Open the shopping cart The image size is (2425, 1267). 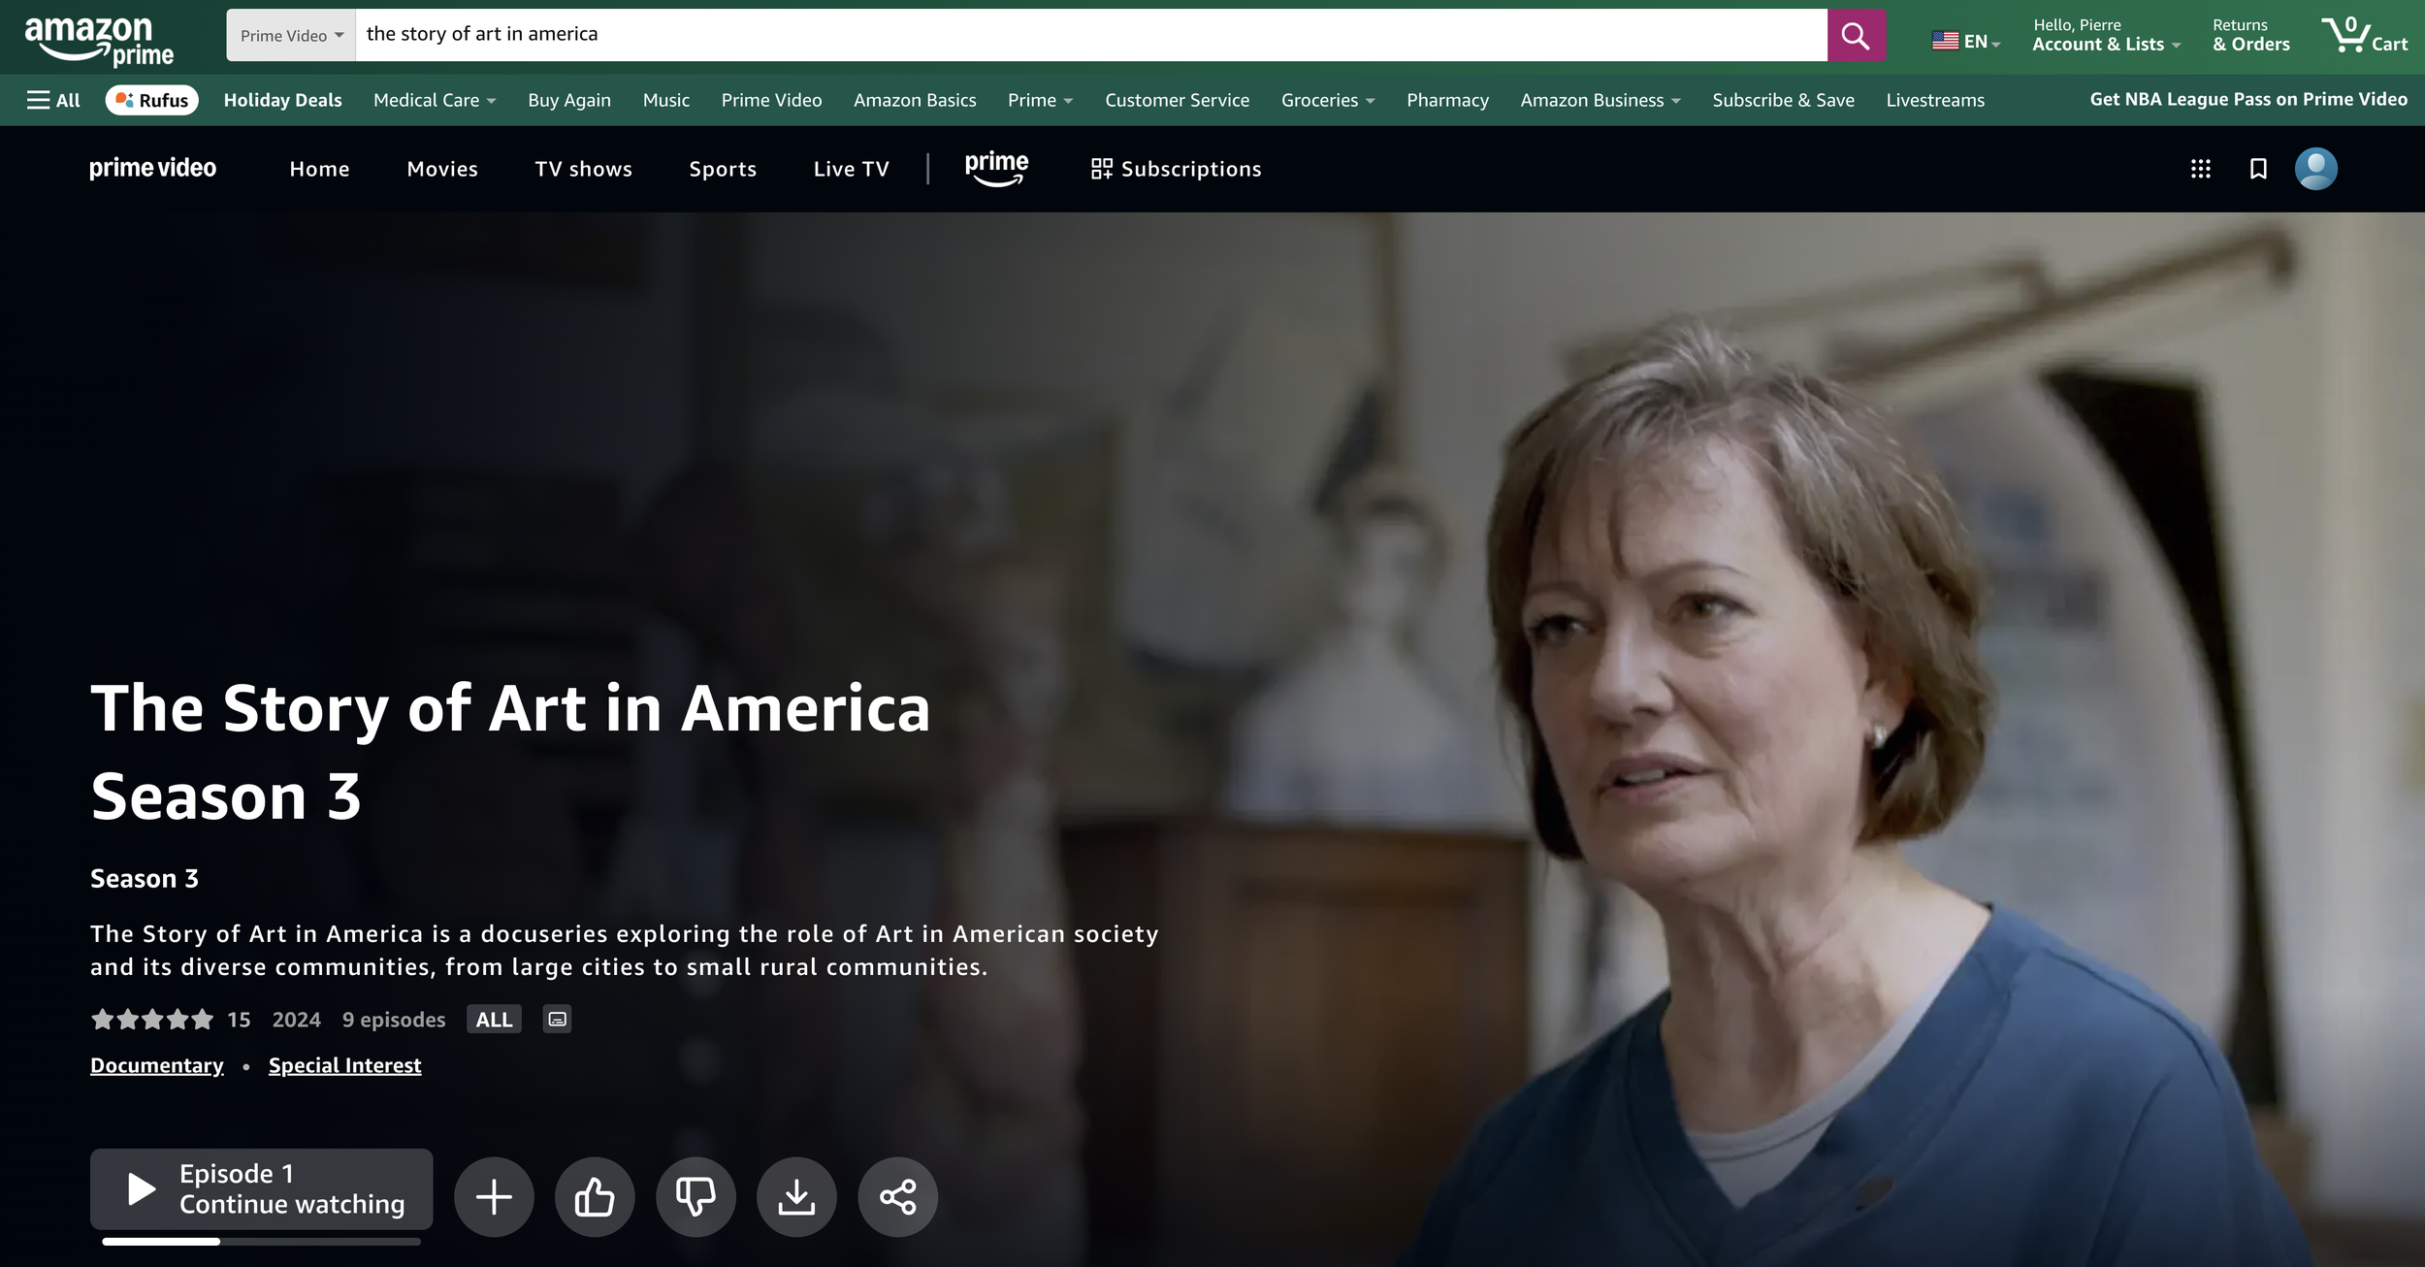(x=2365, y=36)
